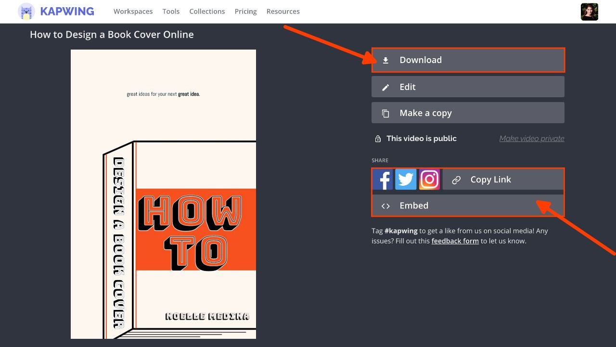Go to Collections page
This screenshot has height=347, width=616.
(207, 12)
